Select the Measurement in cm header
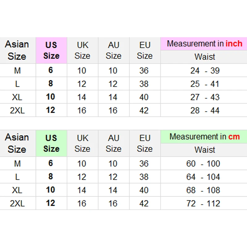This screenshot has width=247, height=247. (x=204, y=136)
